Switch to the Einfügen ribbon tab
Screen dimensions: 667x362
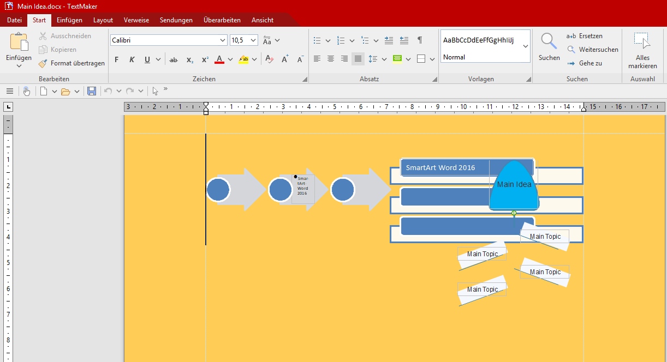(x=69, y=20)
